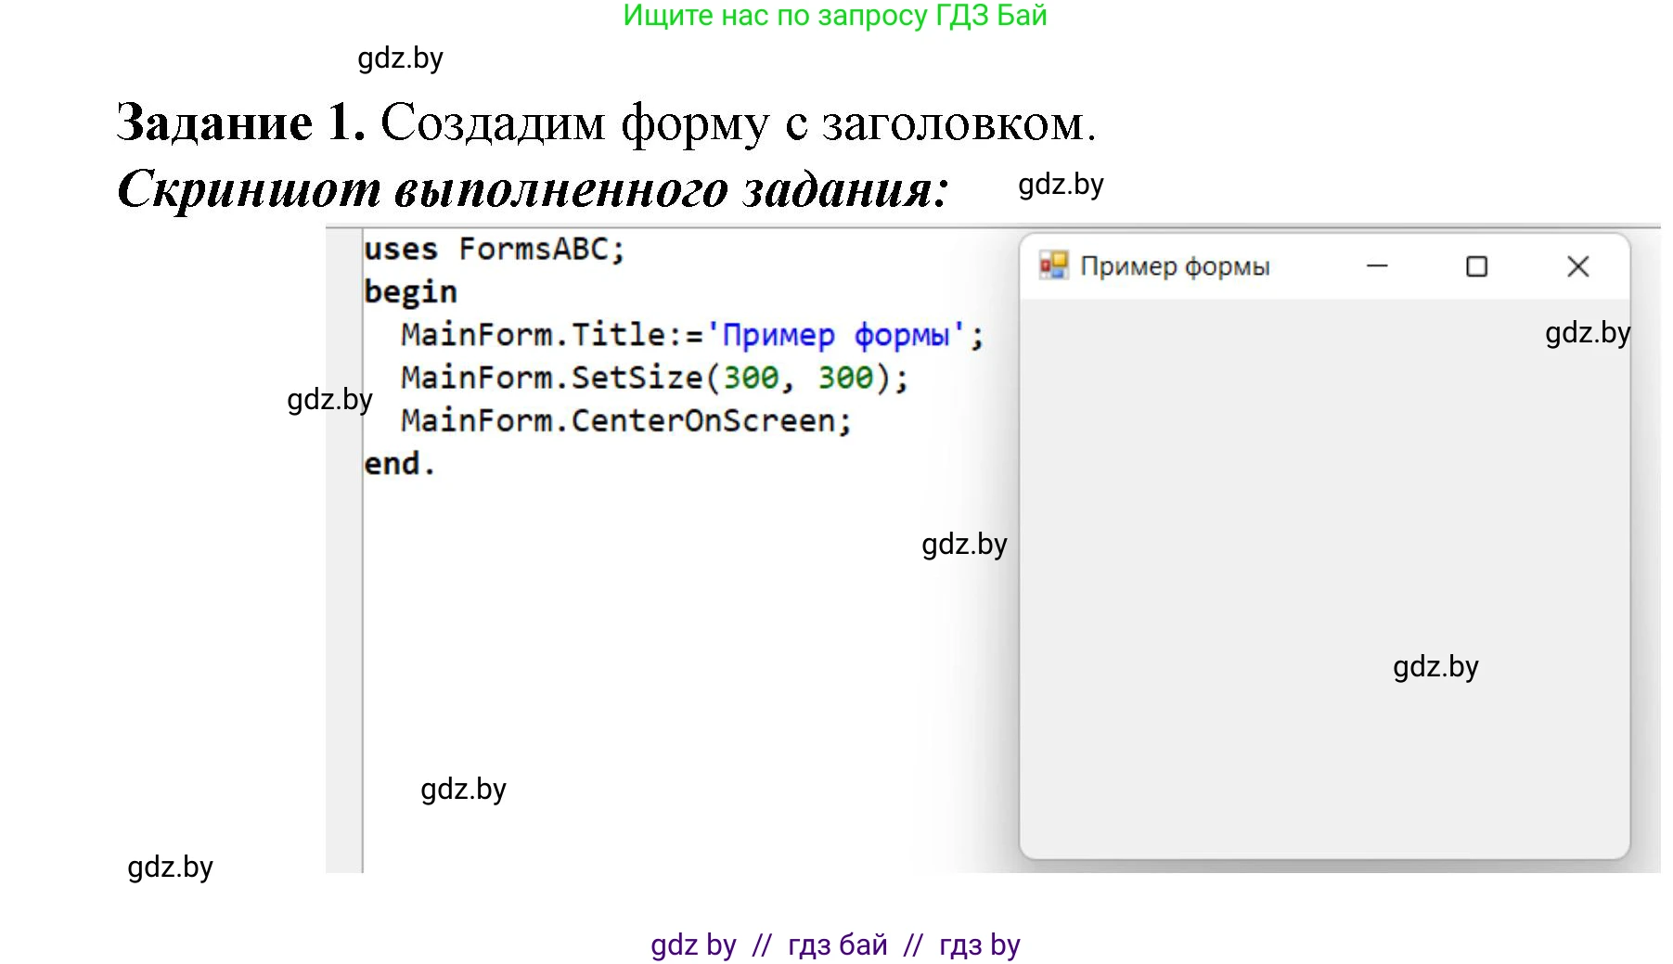
Task: Maximize the Пример формы window
Action: point(1476,267)
